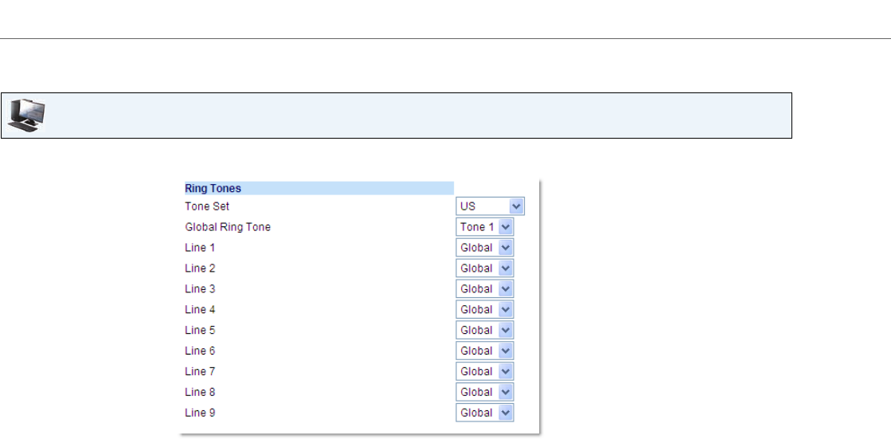Click the Line 4 label

[x=199, y=309]
